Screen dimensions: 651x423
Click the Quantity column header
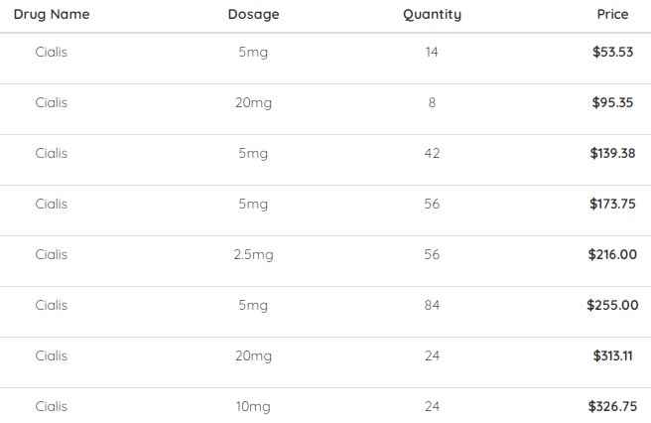tap(432, 15)
